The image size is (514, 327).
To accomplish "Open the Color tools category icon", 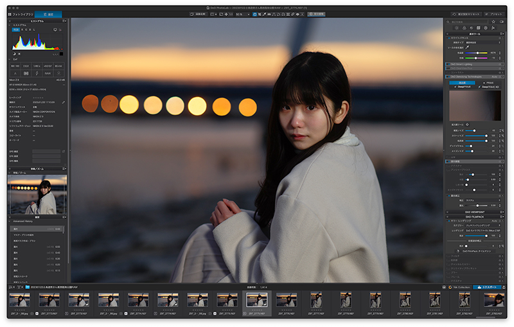I will (464, 28).
